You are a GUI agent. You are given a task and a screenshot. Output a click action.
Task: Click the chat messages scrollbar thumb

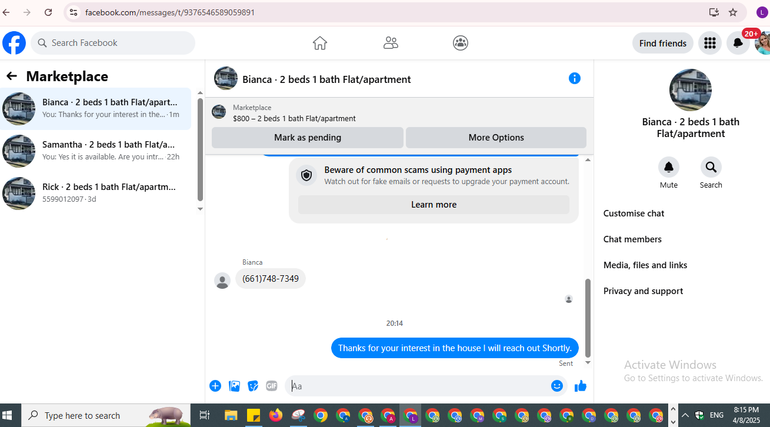(588, 318)
